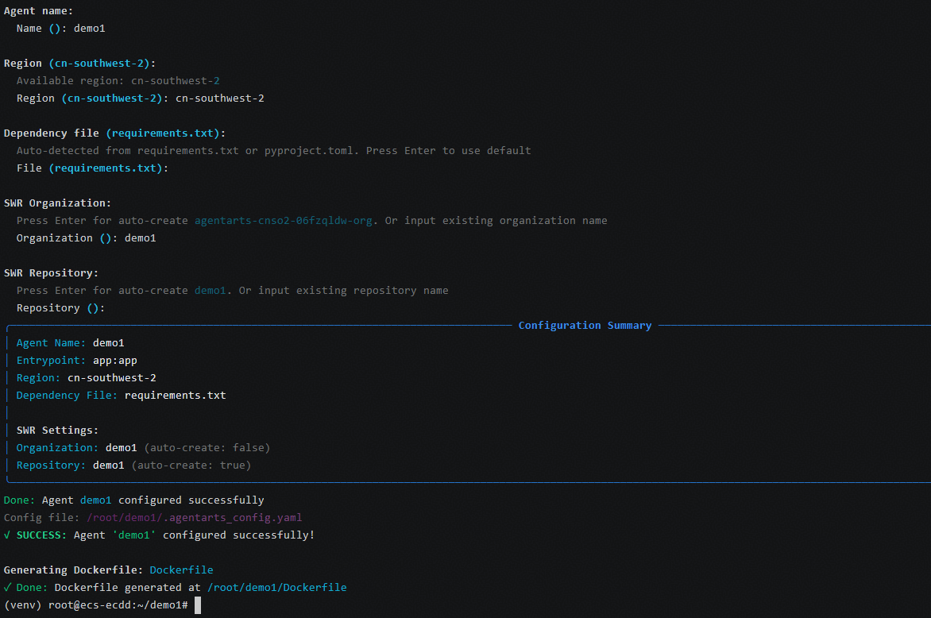
Task: Click the 'File (requirements.txt):' prompt line
Action: click(93, 168)
